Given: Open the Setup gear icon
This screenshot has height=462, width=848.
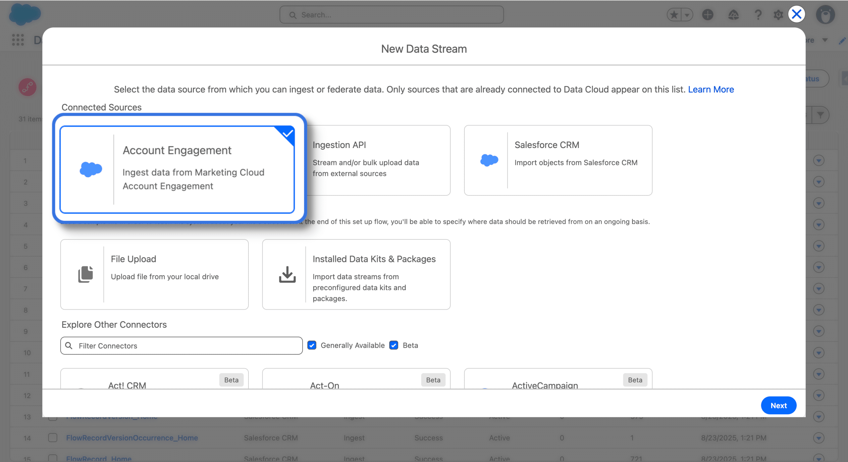Looking at the screenshot, I should point(778,15).
